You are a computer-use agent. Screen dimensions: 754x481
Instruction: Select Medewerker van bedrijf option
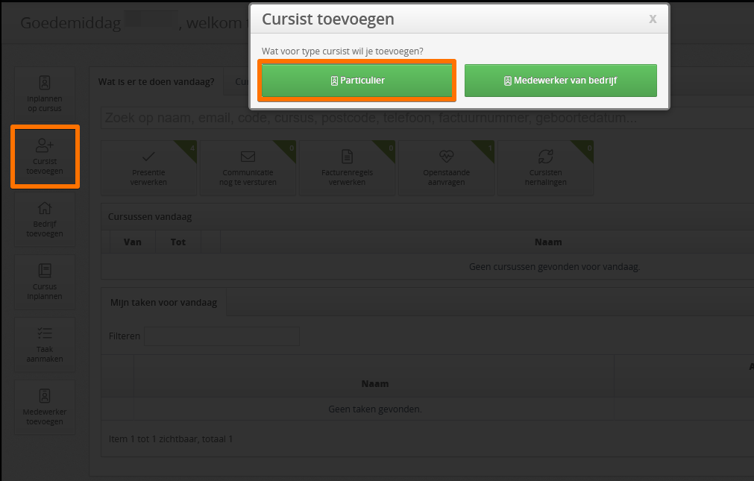click(x=560, y=81)
